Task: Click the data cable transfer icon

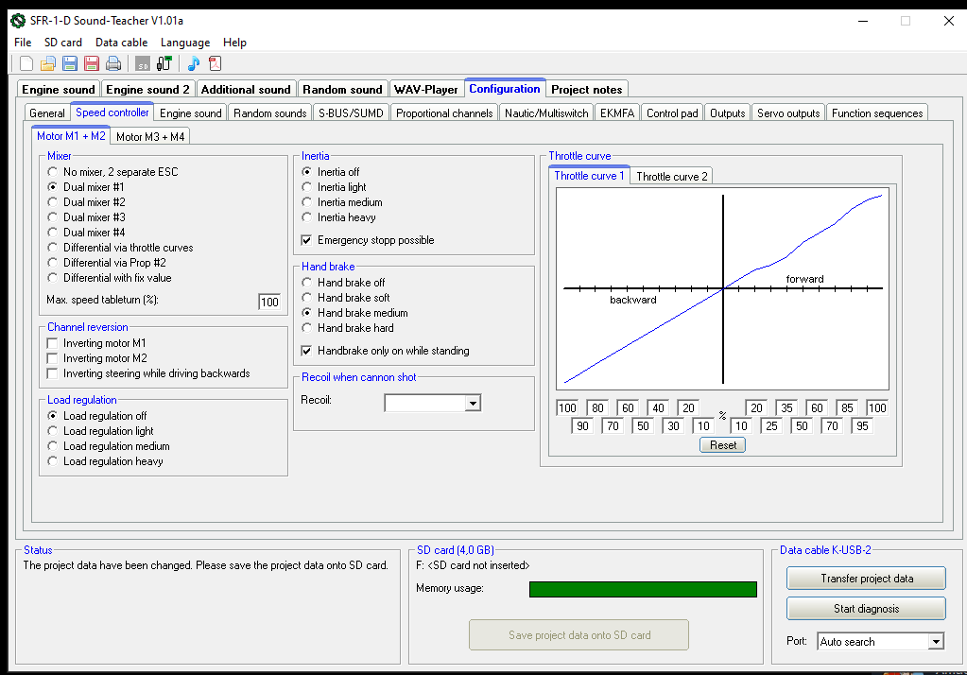Action: coord(164,63)
